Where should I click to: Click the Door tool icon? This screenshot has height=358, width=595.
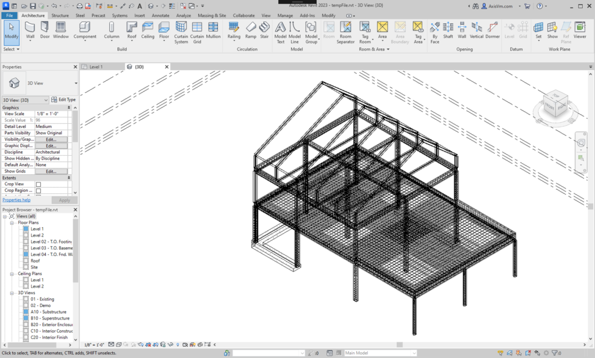pyautogui.click(x=45, y=30)
